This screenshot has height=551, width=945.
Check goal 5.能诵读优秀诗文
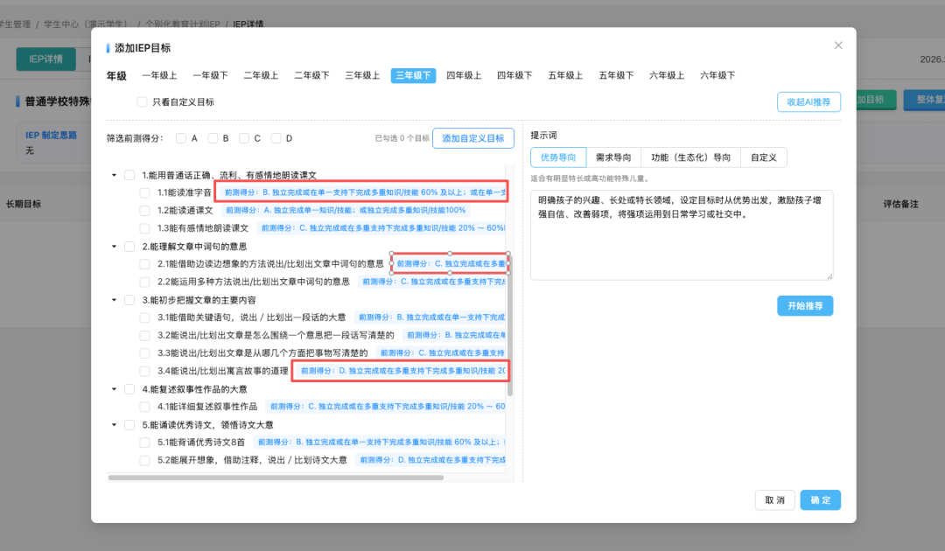[129, 424]
